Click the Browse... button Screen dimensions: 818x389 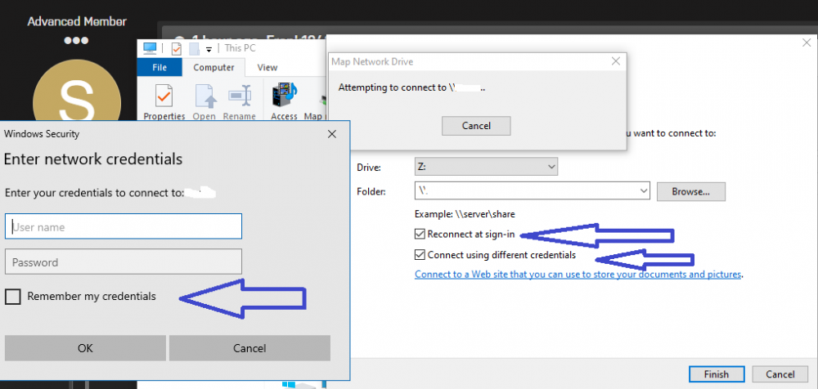pyautogui.click(x=690, y=191)
